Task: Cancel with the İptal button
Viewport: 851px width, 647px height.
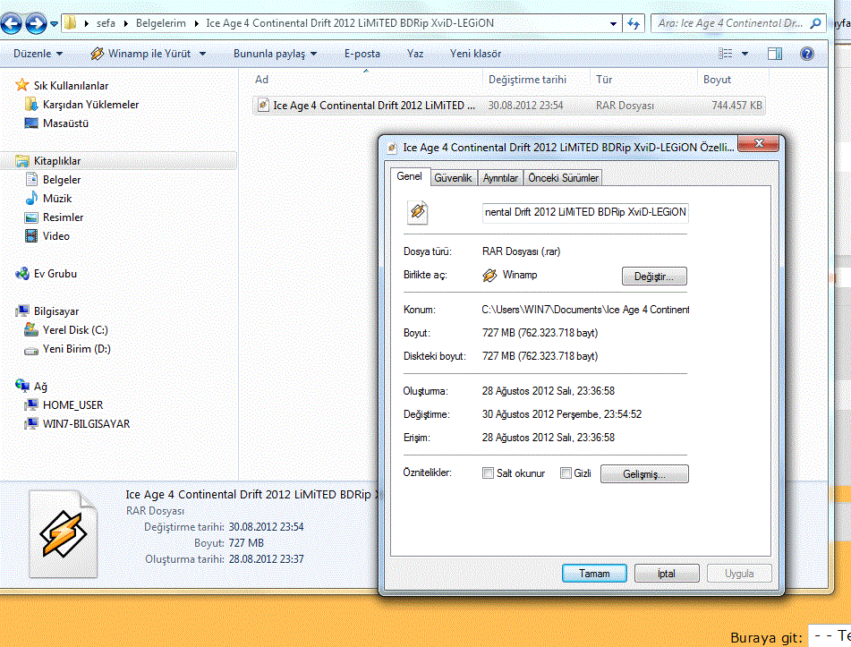Action: coord(667,574)
